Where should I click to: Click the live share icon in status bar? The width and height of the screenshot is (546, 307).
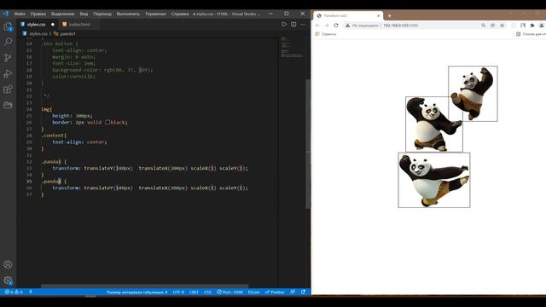coord(31,292)
